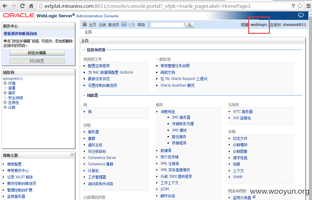
Task: Open 集群 link under 环境
Action: [x=92, y=138]
